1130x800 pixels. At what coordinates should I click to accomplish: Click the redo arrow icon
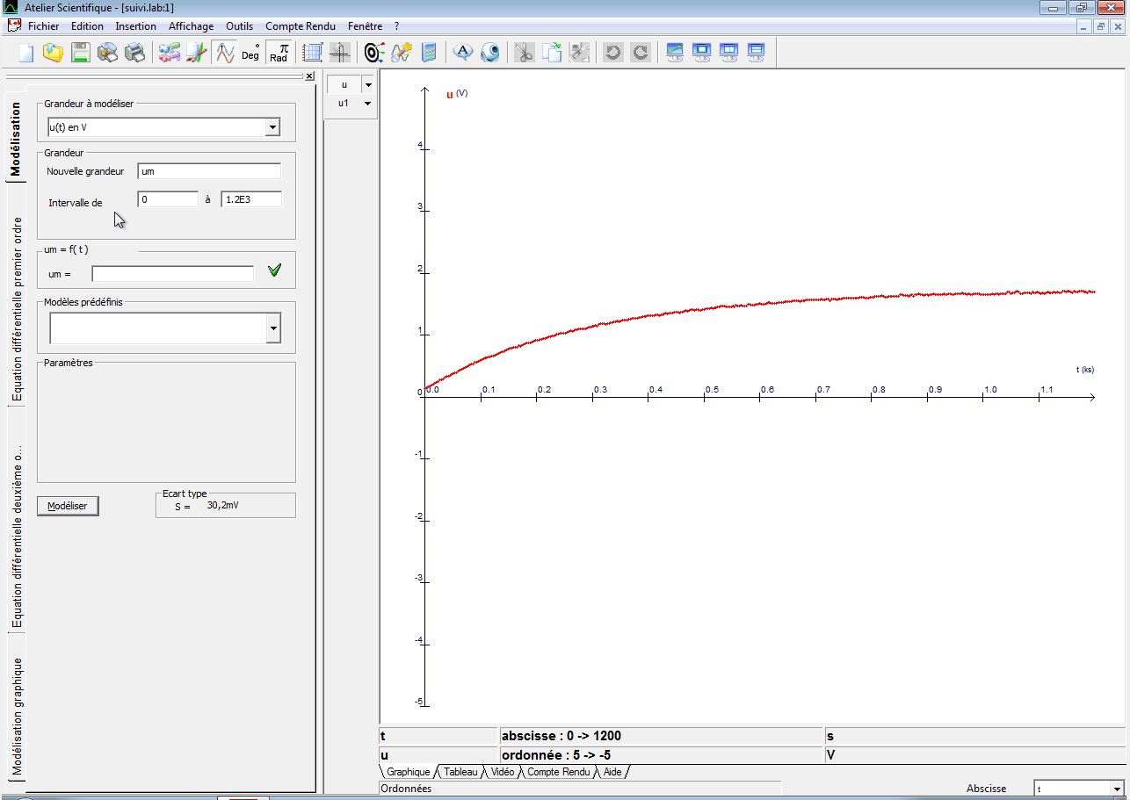pyautogui.click(x=641, y=53)
